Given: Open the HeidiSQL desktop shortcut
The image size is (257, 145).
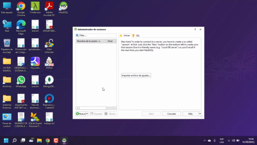Looking at the screenshot, I should click(63, 8).
